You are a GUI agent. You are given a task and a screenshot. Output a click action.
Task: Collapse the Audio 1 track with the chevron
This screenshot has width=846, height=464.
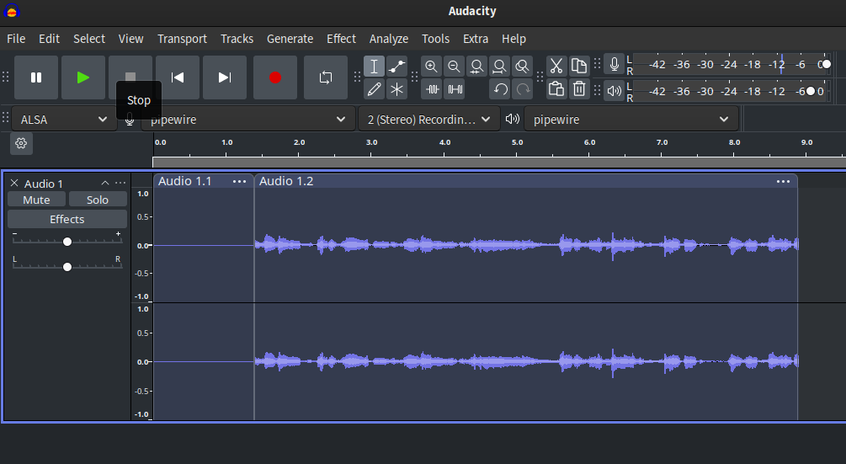click(x=105, y=183)
